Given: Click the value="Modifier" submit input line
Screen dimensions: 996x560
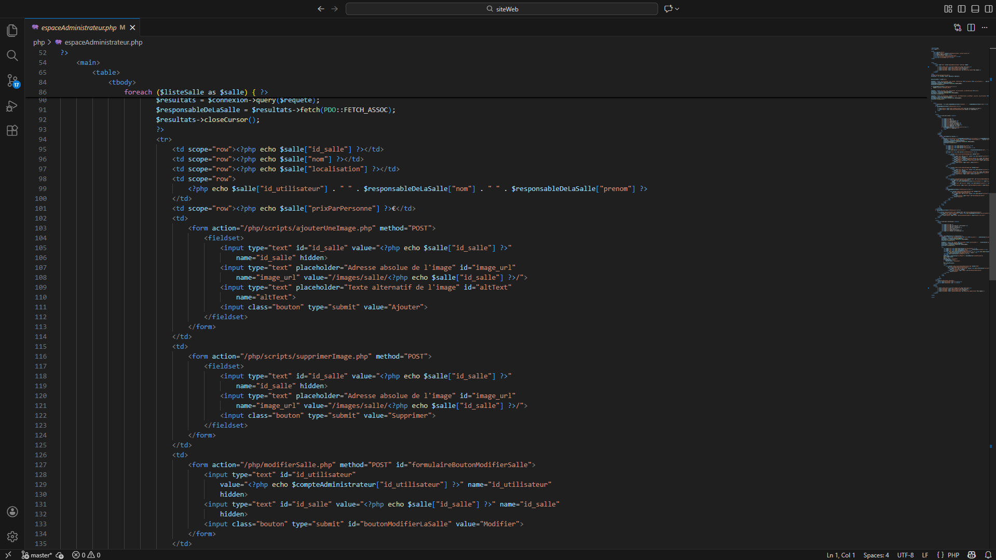Looking at the screenshot, I should (x=364, y=524).
